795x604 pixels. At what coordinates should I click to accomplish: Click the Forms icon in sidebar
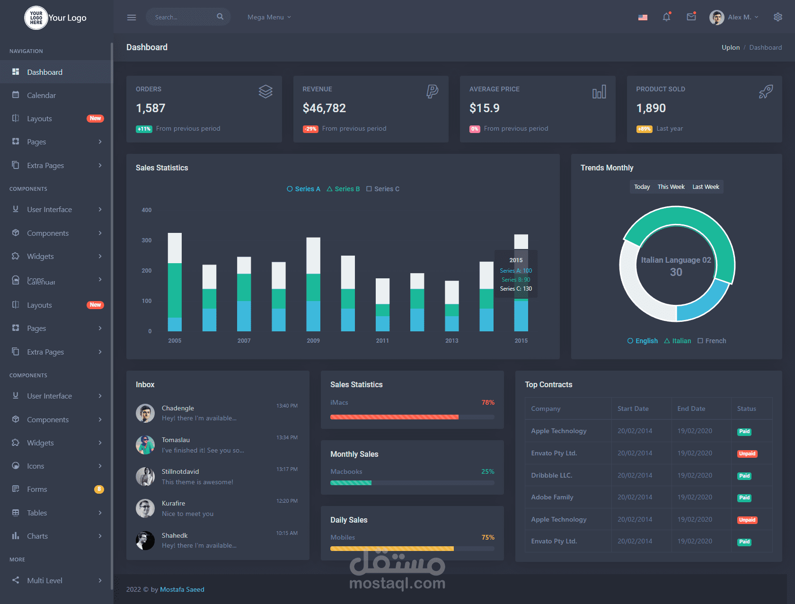[16, 489]
